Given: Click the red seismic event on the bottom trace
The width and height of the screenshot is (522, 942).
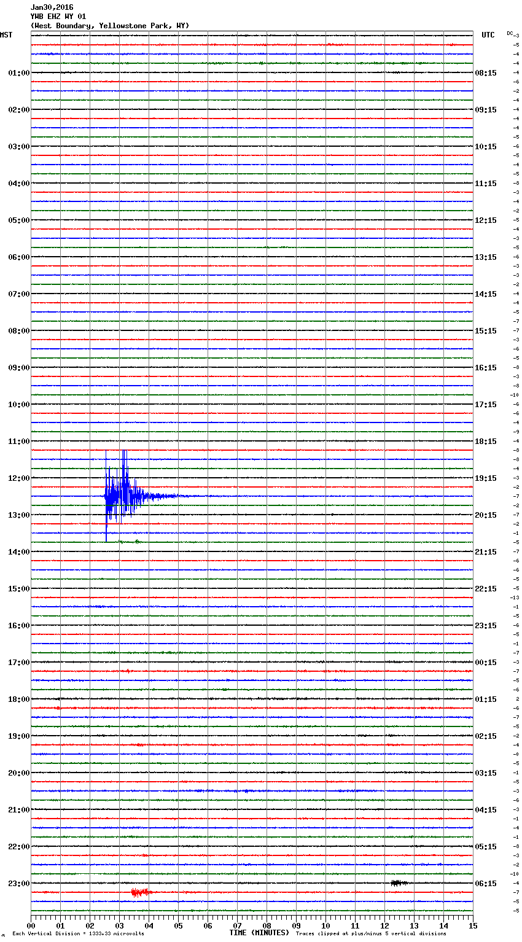Looking at the screenshot, I should point(140,892).
